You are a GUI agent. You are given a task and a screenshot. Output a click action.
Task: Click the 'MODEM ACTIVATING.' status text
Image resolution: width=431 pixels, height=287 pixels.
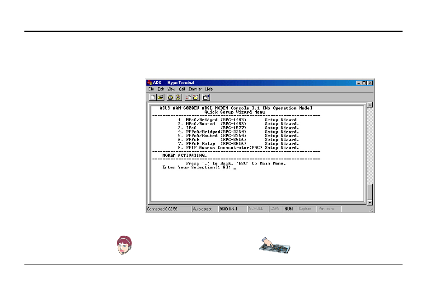[184, 155]
